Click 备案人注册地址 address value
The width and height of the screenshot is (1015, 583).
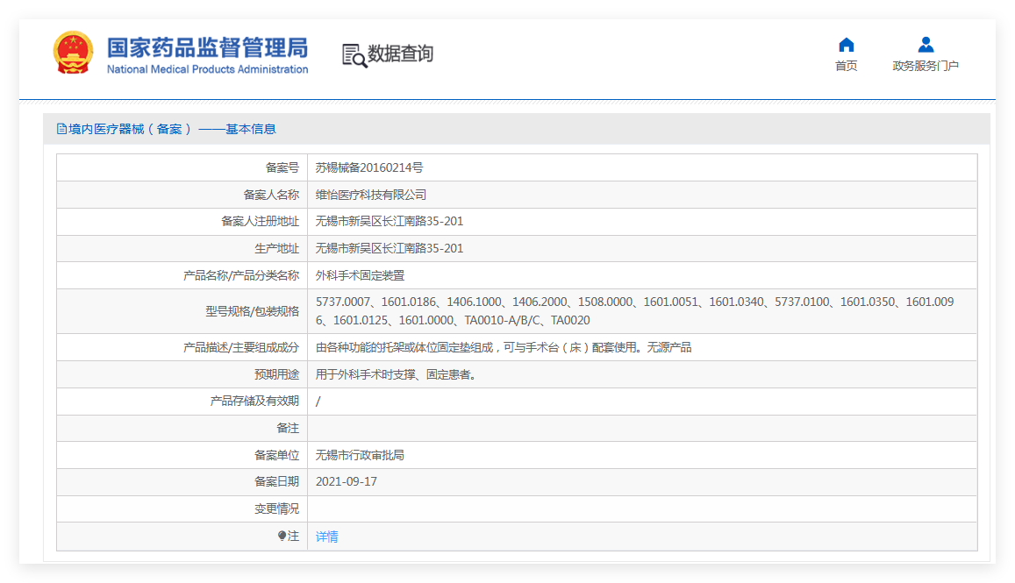tap(389, 221)
